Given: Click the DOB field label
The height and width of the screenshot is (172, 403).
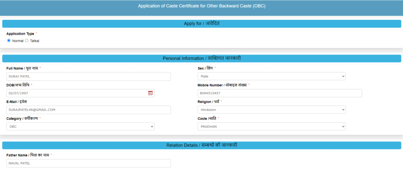Looking at the screenshot, I should (18, 85).
